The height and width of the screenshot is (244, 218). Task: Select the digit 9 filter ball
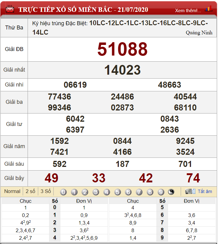[x=161, y=192]
